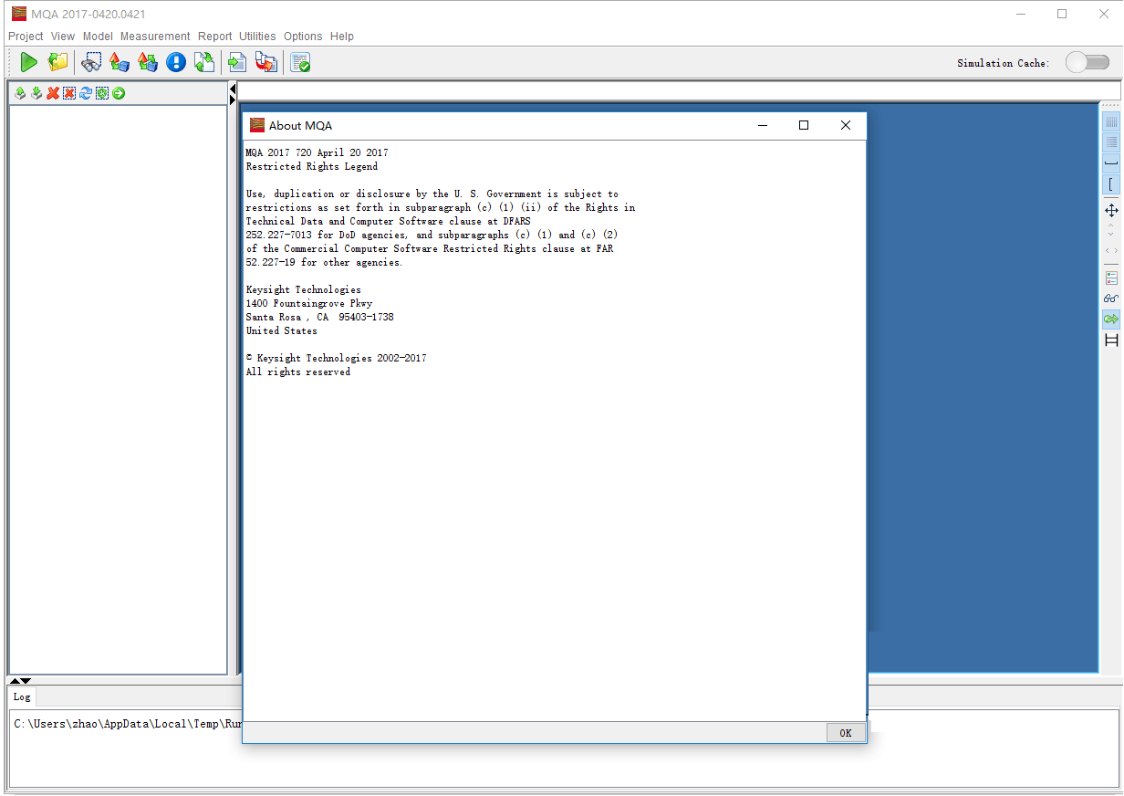
Task: Click the download arrow tray icon
Action: point(36,93)
